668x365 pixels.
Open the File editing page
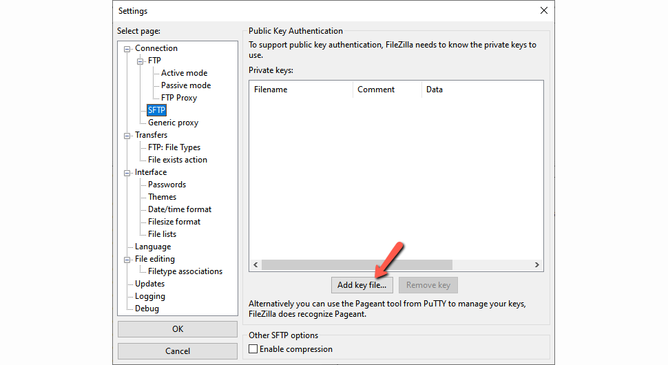click(x=155, y=258)
